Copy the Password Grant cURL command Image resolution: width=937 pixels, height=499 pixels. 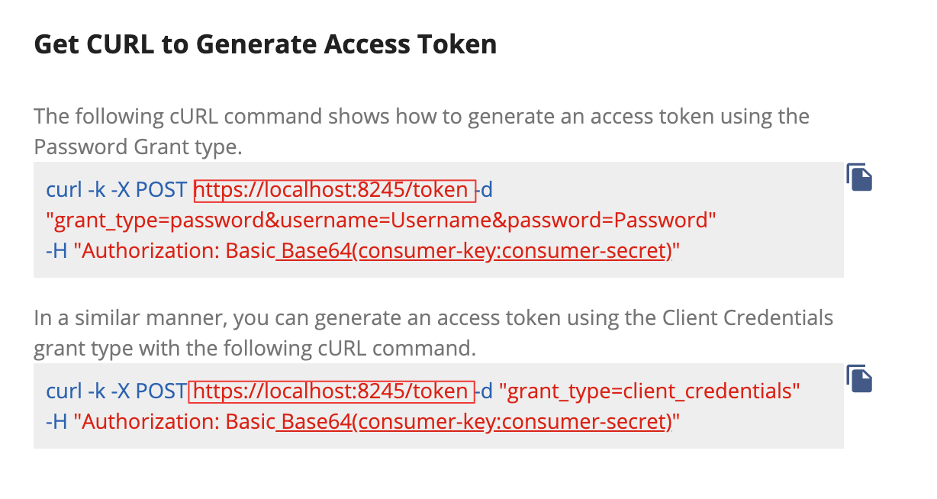point(859,177)
